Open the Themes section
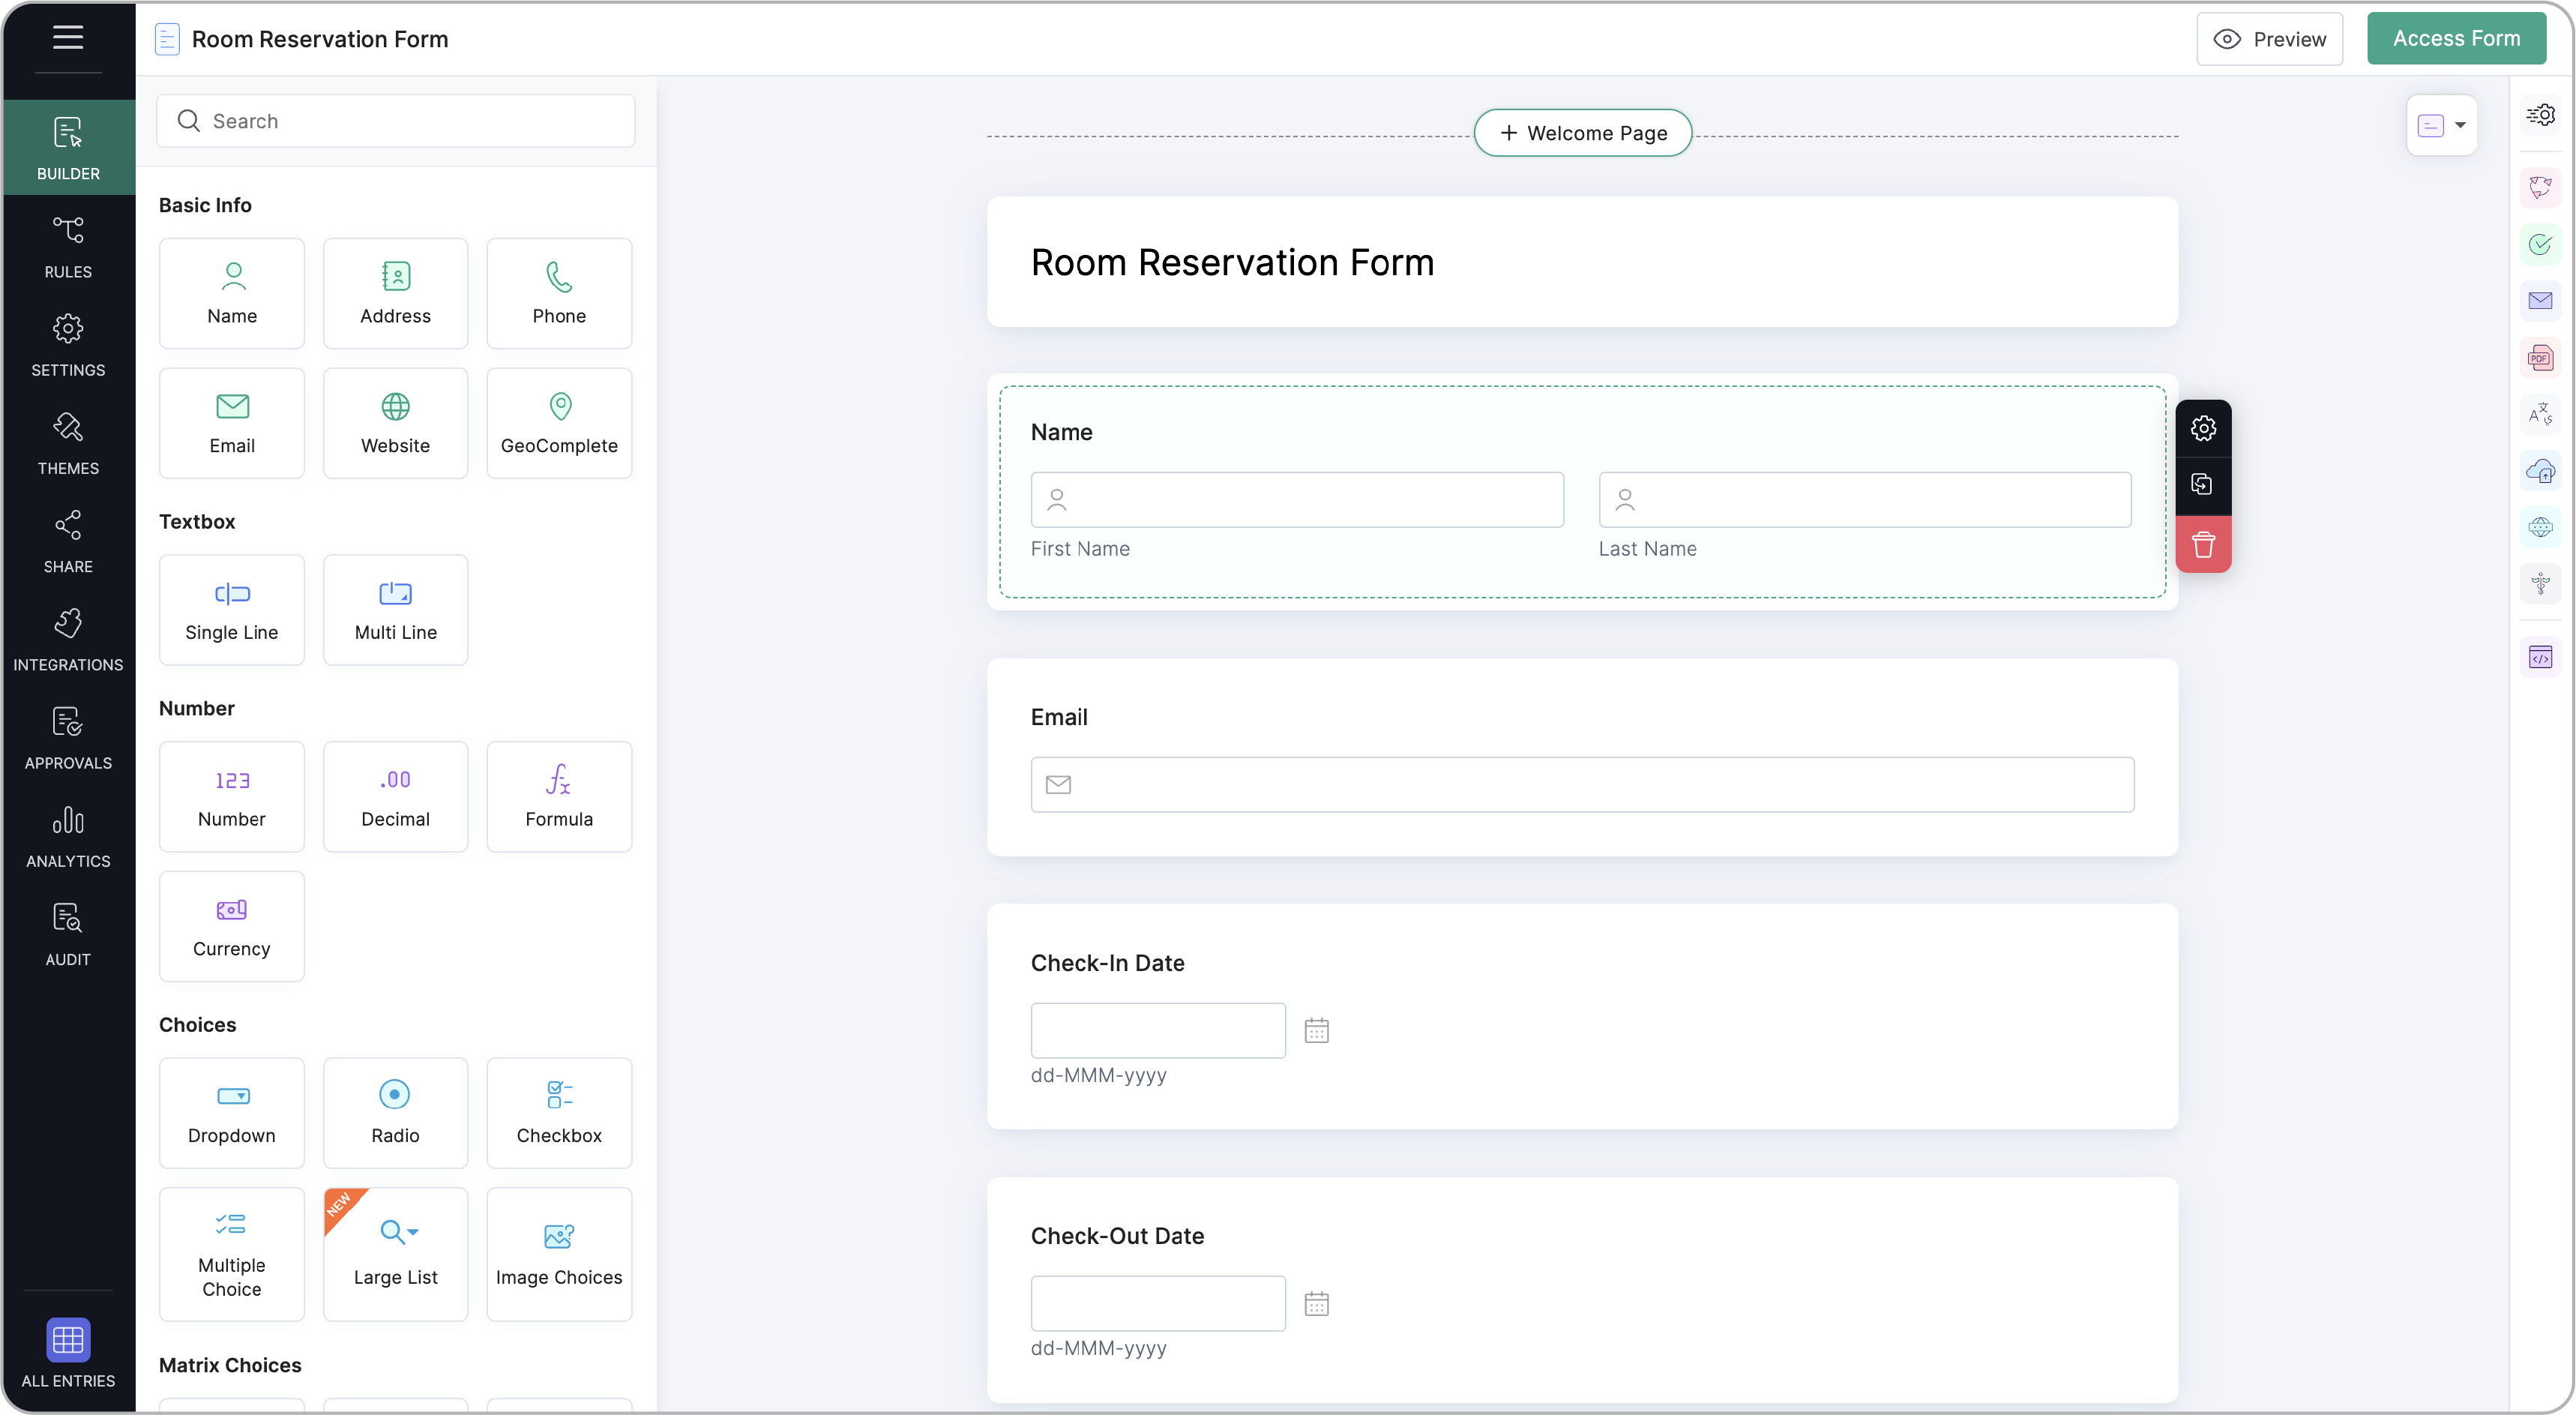 68,442
